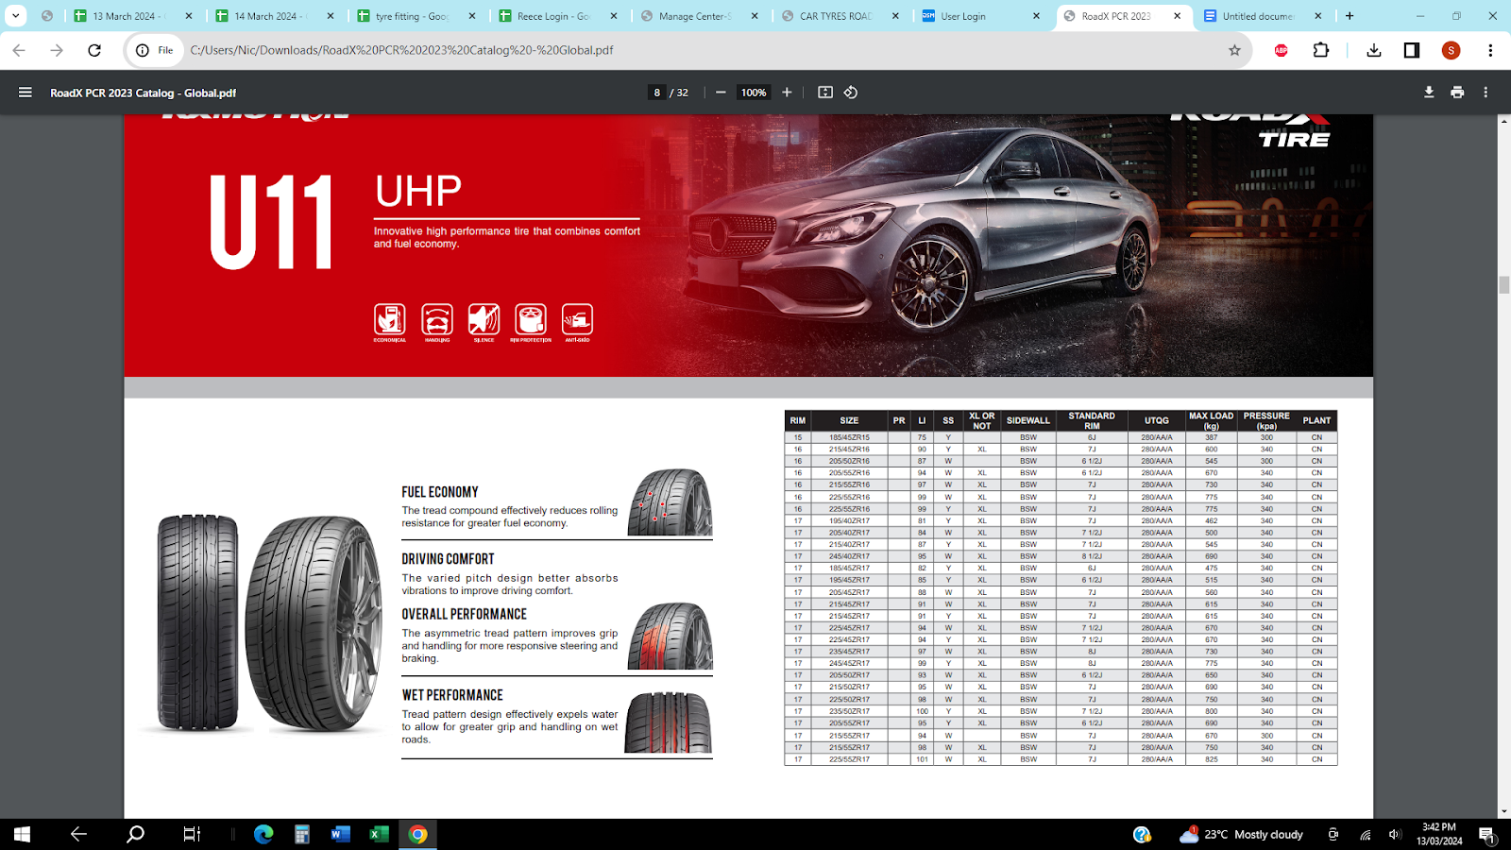
Task: Open the PDF viewer more actions menu
Action: coord(1486,93)
